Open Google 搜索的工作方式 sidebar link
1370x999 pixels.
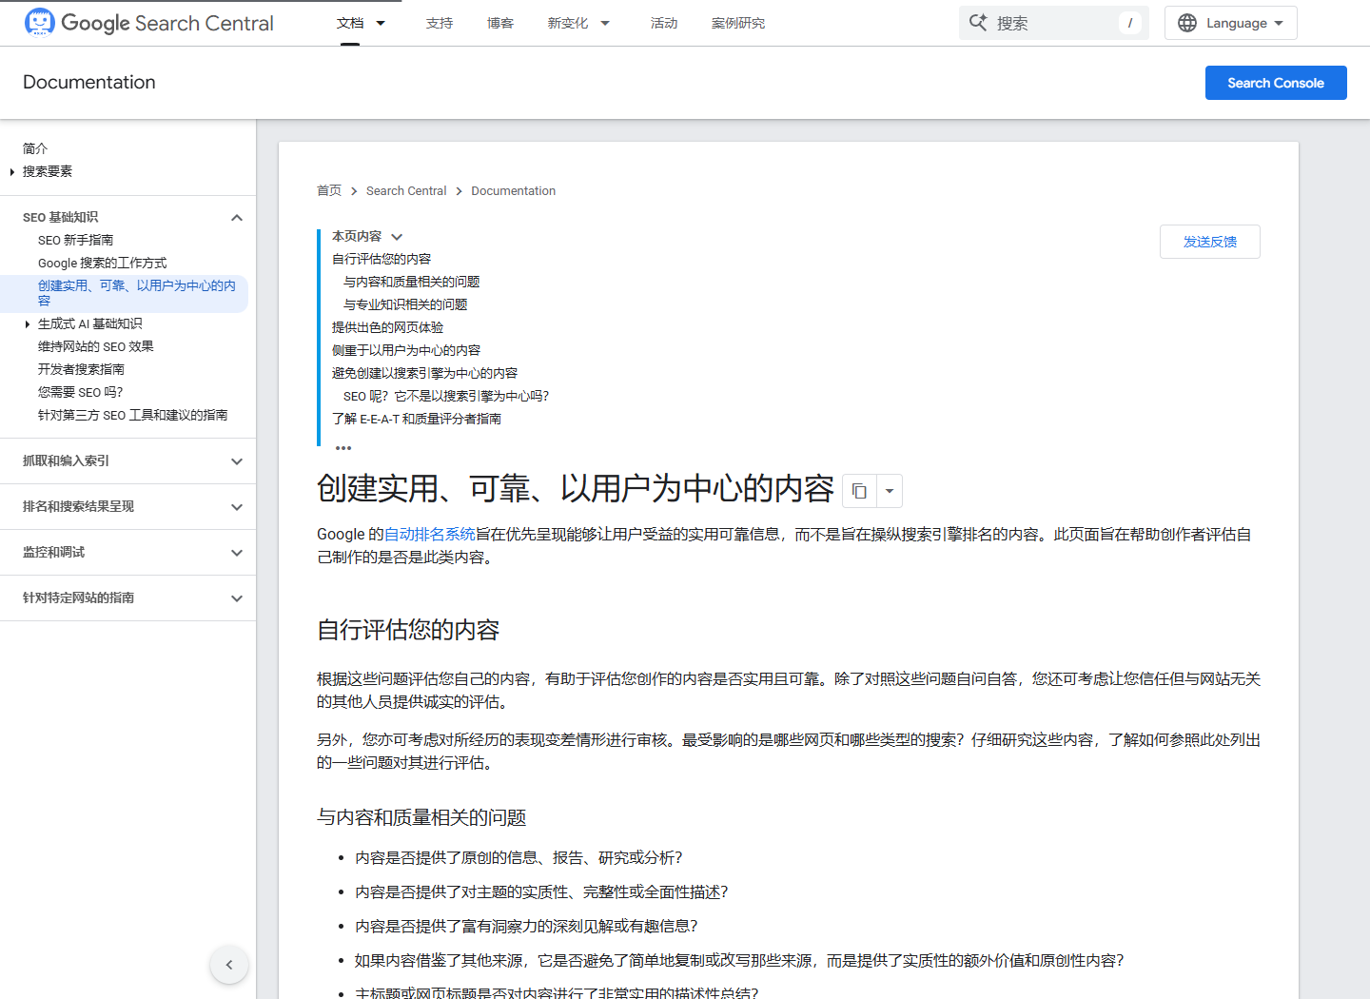[x=103, y=264]
